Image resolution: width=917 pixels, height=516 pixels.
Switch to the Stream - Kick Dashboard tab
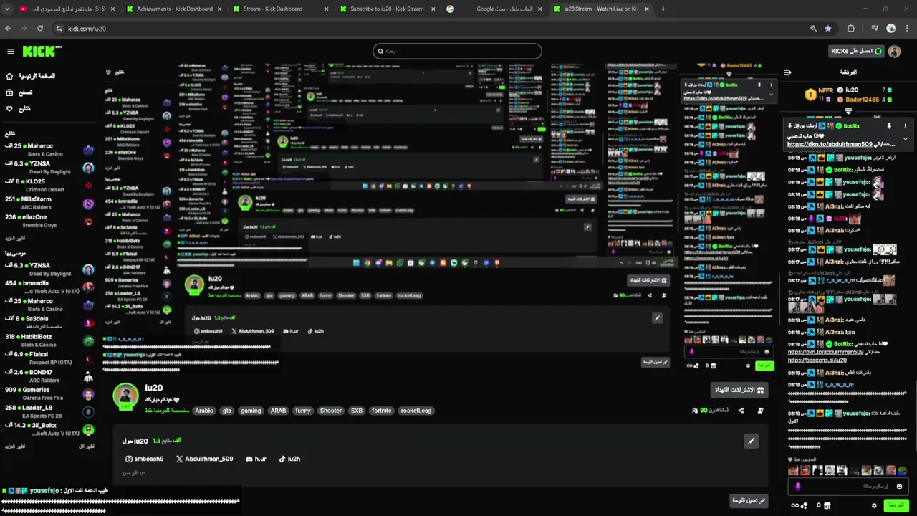tap(280, 9)
